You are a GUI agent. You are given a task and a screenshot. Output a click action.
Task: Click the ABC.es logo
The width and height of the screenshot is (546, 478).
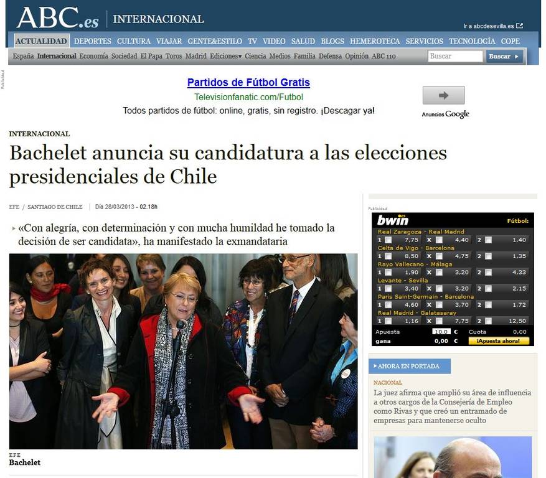coord(58,18)
